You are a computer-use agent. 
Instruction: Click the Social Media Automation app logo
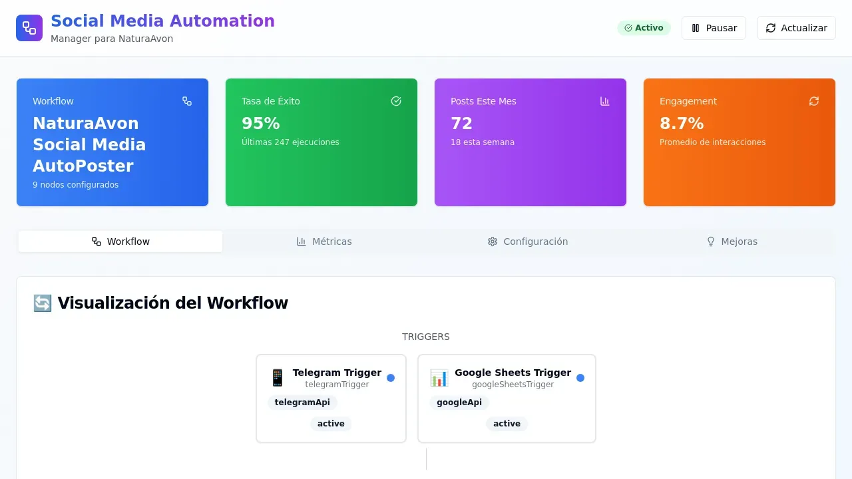(x=29, y=27)
